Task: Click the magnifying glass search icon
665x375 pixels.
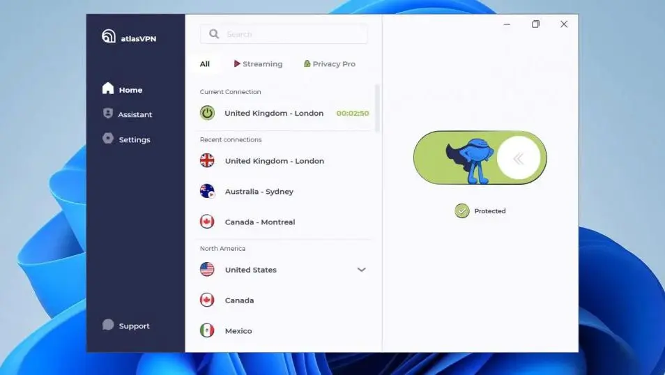Action: pos(214,34)
